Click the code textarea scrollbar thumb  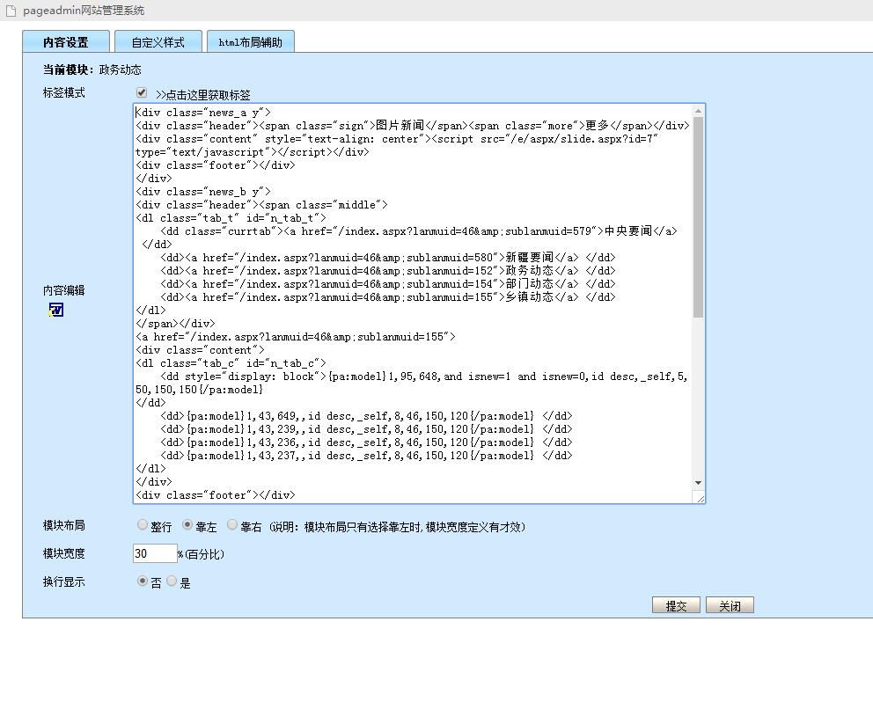point(698,217)
